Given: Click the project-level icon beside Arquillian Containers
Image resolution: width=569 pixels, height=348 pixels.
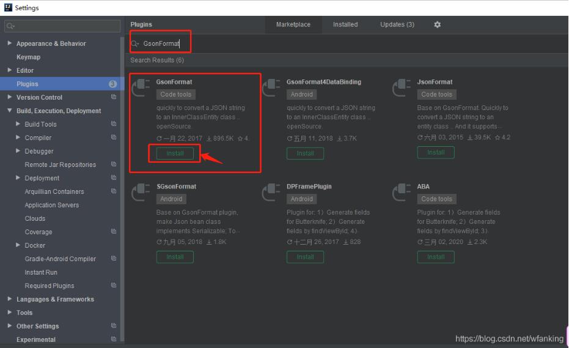Looking at the screenshot, I should 114,191.
